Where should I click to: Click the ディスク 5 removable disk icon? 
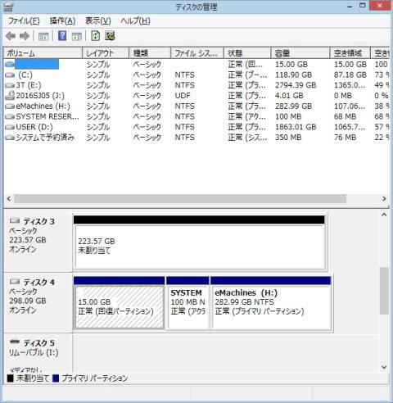(x=15, y=342)
